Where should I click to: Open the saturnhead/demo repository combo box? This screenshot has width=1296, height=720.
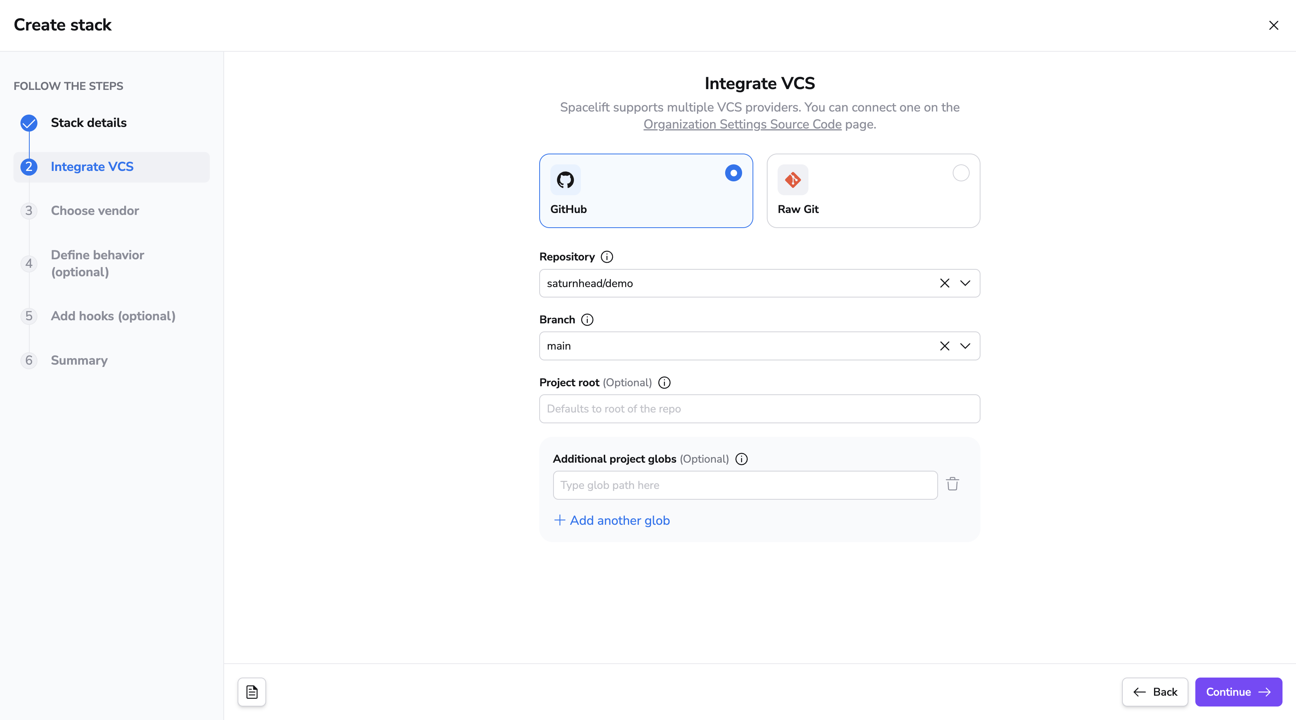coord(759,283)
